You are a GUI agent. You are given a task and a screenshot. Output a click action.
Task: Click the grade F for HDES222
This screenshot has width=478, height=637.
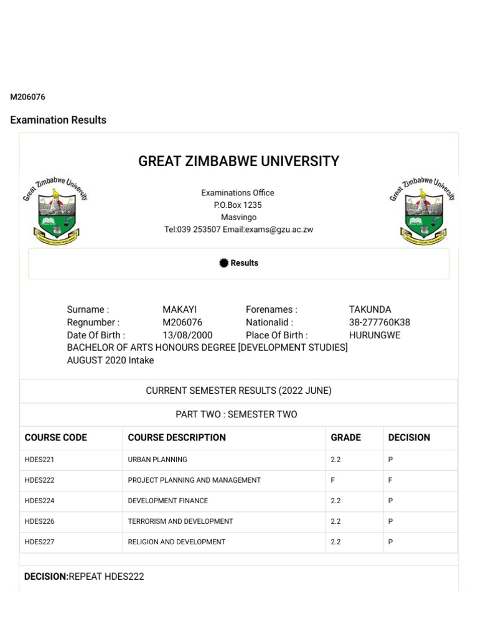tap(332, 480)
